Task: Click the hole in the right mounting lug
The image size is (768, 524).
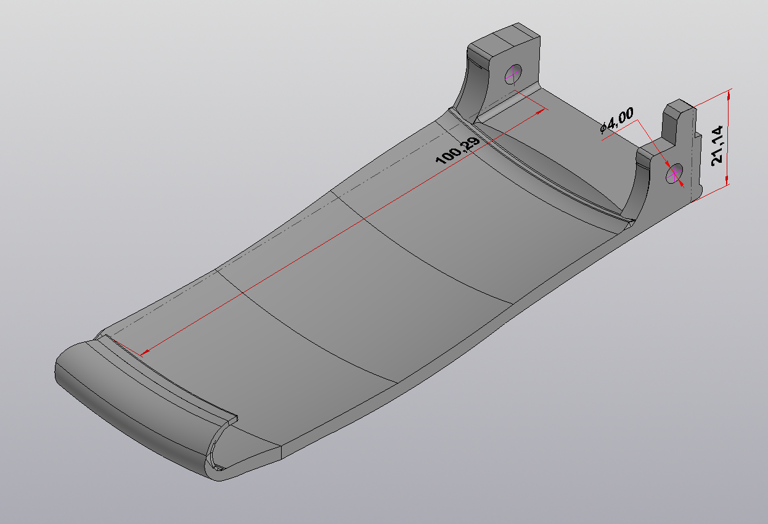Action: tap(674, 173)
